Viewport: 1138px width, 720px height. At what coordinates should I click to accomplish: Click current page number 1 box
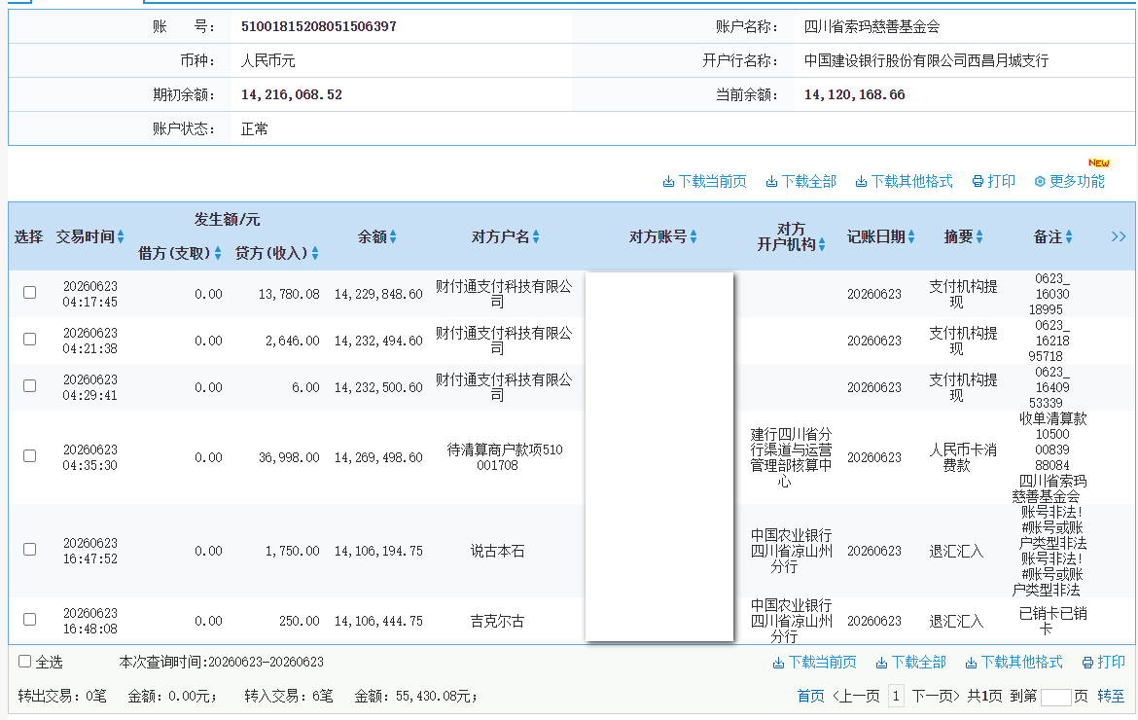tap(897, 697)
